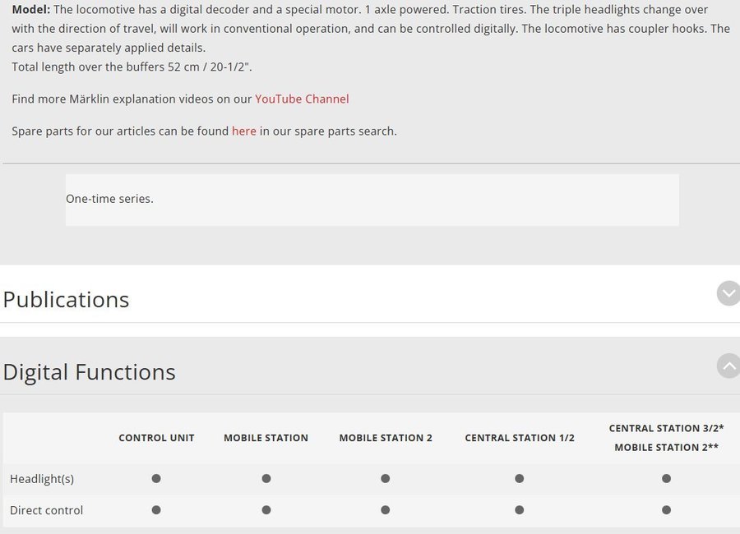
Task: Click the Digital Functions heading
Action: 90,372
